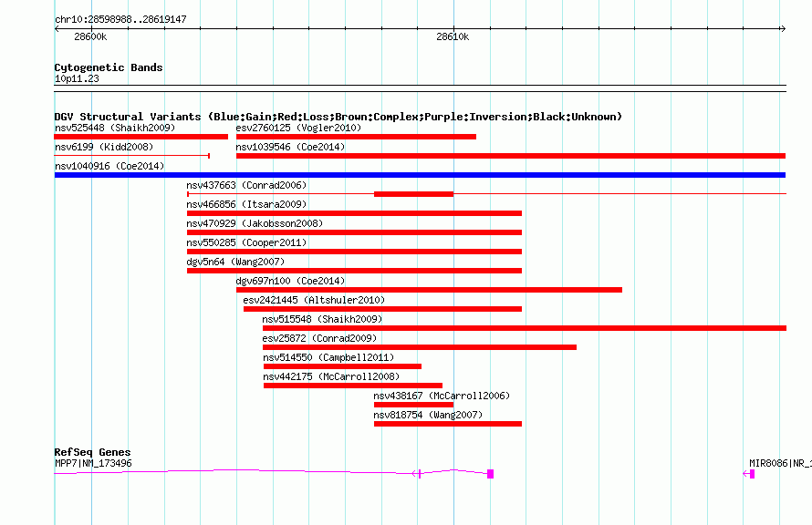Image resolution: width=812 pixels, height=525 pixels.
Task: Click the 10p11.23 cytogenetic band label
Action: pos(77,79)
